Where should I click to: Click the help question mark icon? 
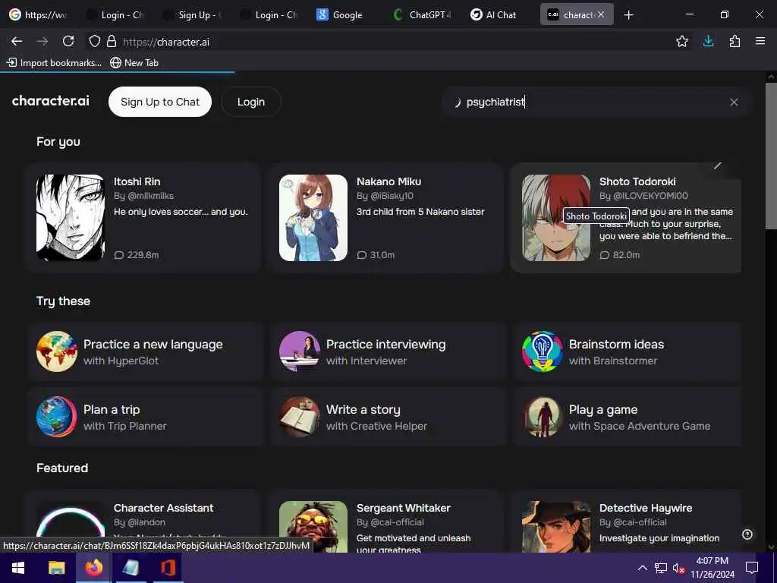(x=747, y=534)
